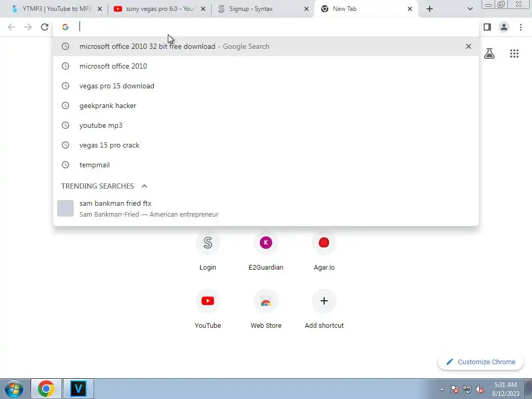Select the 'geekprank hacker' suggestion

coord(265,105)
